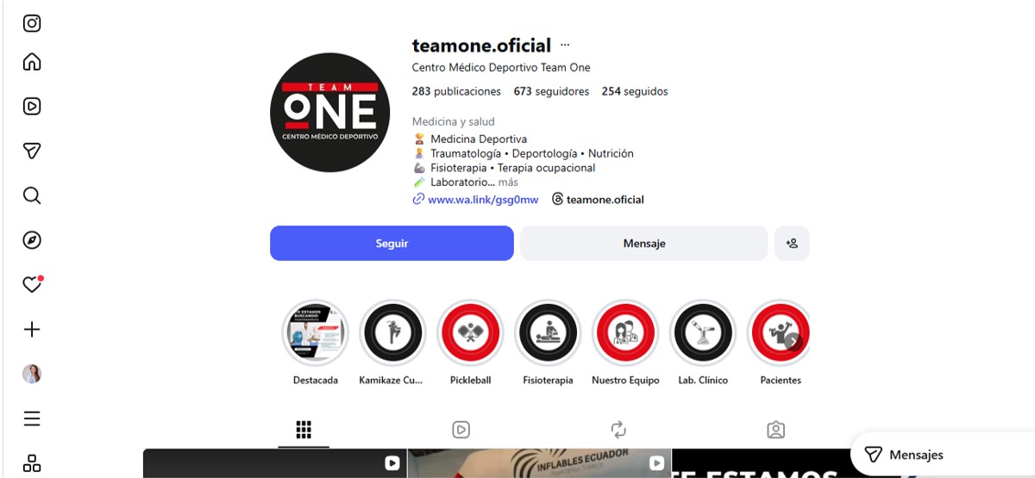Open profile options three-dot menu
1035x478 pixels.
click(x=565, y=45)
